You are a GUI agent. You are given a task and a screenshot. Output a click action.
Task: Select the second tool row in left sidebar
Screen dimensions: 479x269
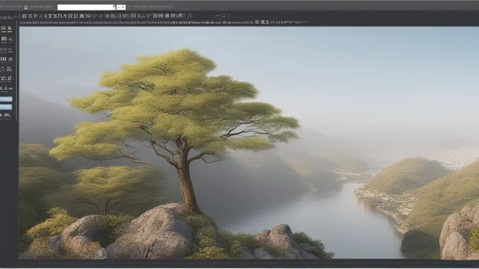coord(7,39)
